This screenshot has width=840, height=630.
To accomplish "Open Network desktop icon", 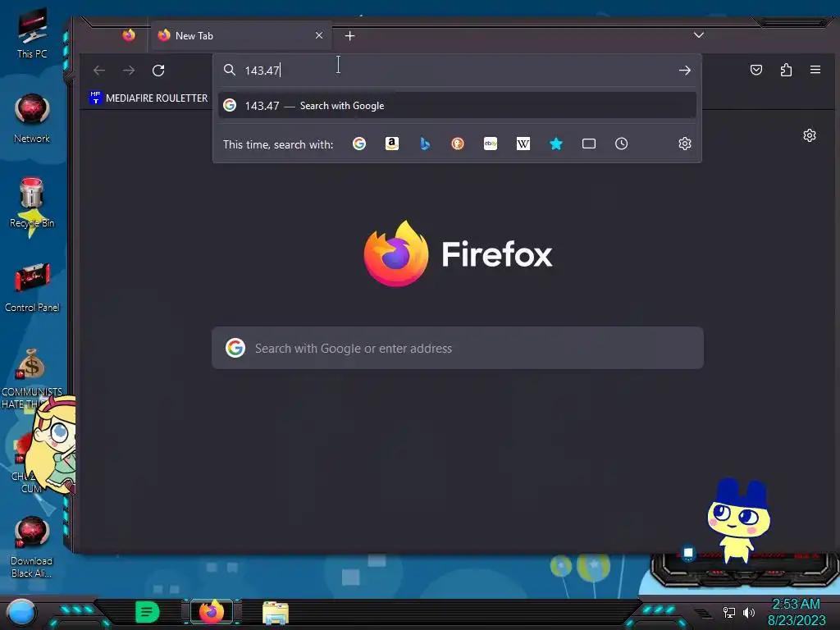I will (x=32, y=118).
